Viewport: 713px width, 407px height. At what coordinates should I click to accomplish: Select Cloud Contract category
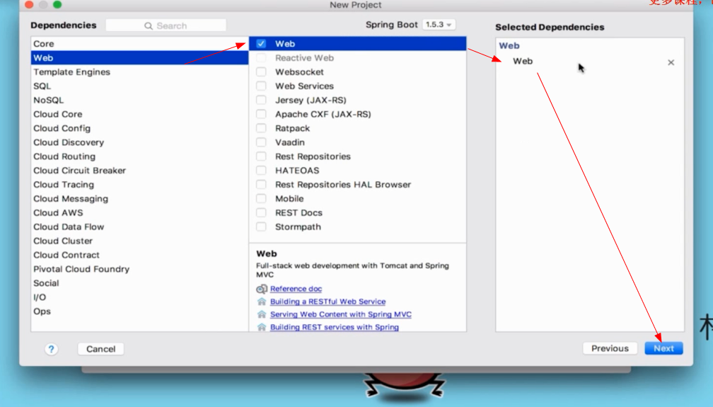139,255
